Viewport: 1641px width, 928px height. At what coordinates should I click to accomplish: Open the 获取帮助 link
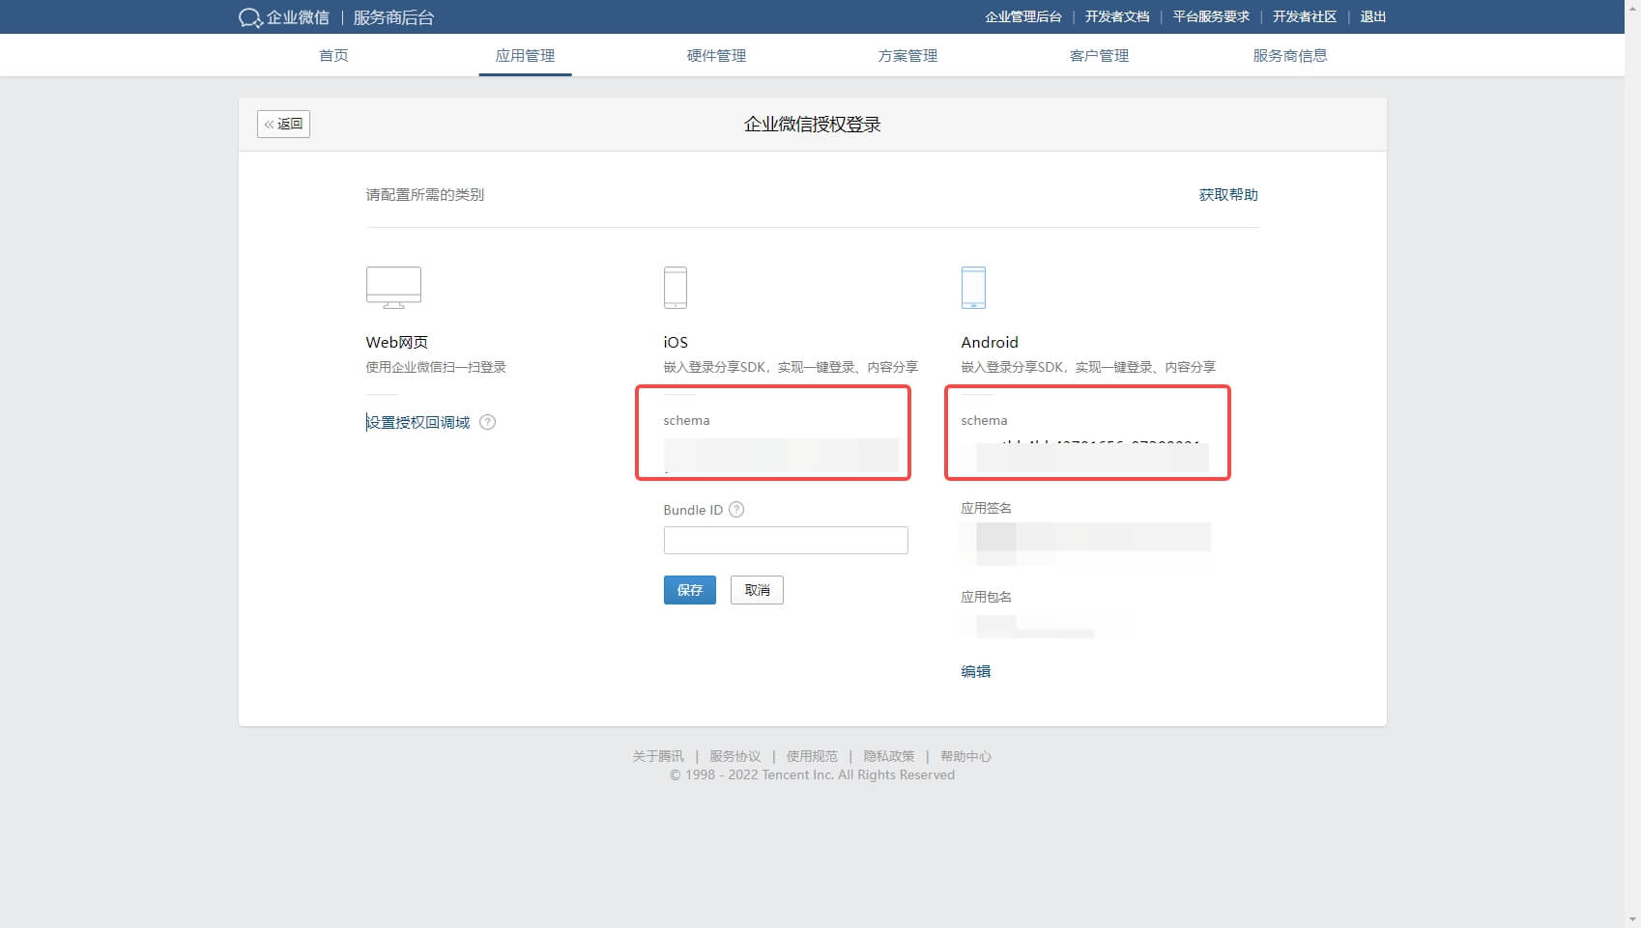tap(1226, 195)
